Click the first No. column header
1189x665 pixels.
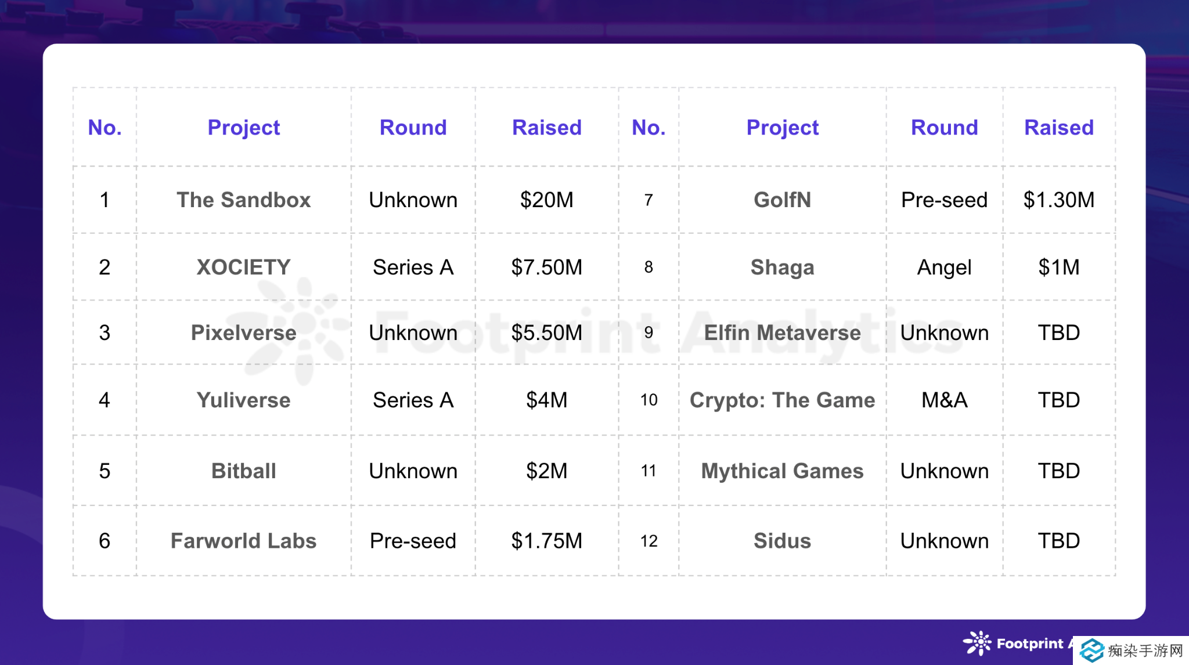point(105,128)
